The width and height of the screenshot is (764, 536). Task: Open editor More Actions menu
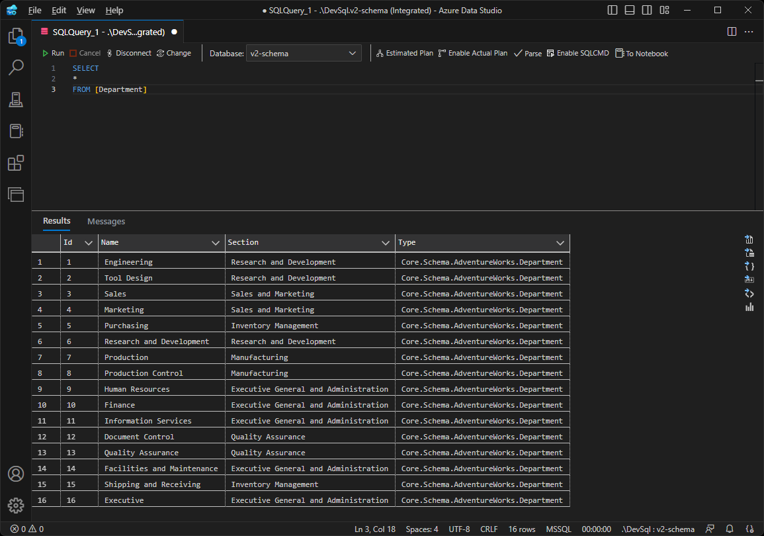(x=749, y=32)
